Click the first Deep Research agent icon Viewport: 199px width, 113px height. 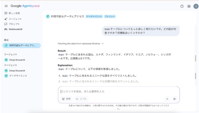point(6,60)
